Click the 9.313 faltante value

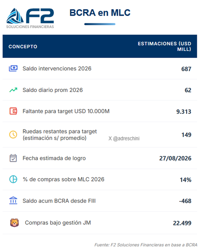pyautogui.click(x=184, y=112)
